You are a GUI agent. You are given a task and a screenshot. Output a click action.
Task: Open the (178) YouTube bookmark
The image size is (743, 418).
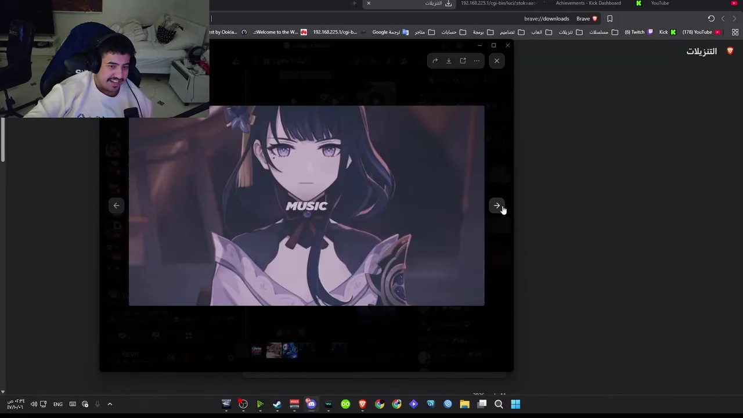pyautogui.click(x=701, y=32)
